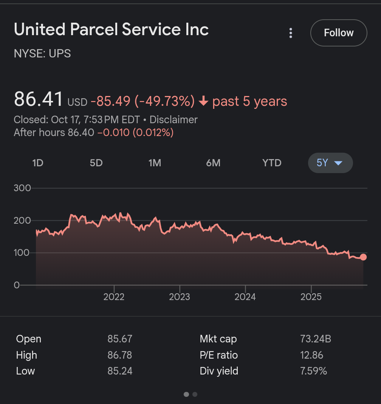Click the red down arrow trend icon

[x=204, y=101]
